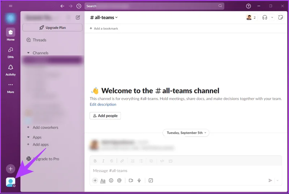Viewport: 289px width, 194px height.
Task: Toggle the Aa formatting toolbar
Action: [103, 181]
